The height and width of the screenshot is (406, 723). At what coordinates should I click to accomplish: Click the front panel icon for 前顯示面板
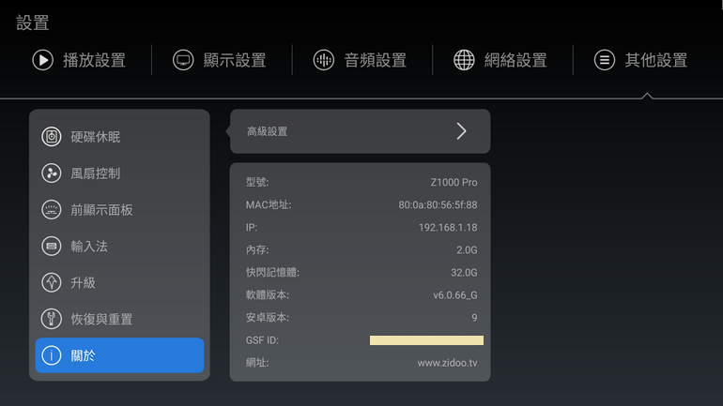(x=52, y=209)
